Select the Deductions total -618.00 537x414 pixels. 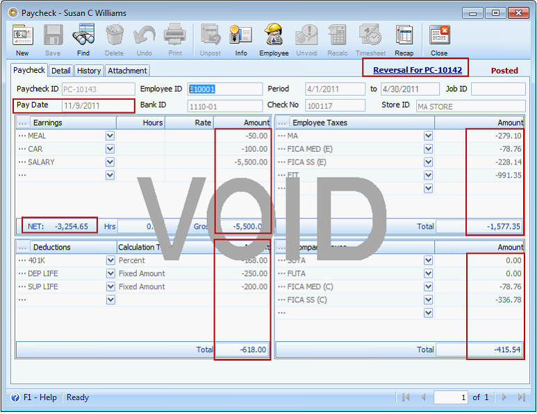242,350
